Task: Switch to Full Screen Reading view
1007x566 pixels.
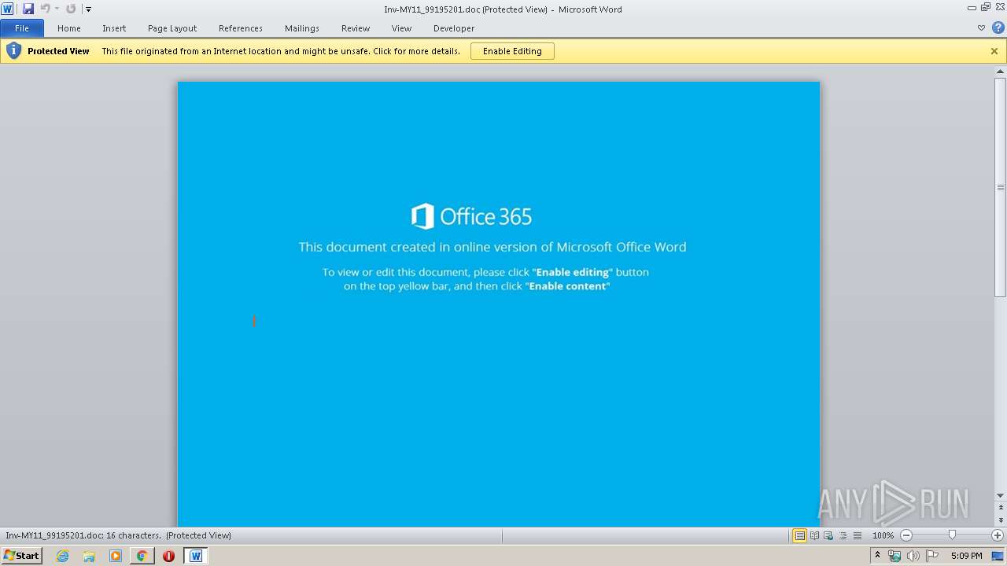Action: pyautogui.click(x=814, y=535)
